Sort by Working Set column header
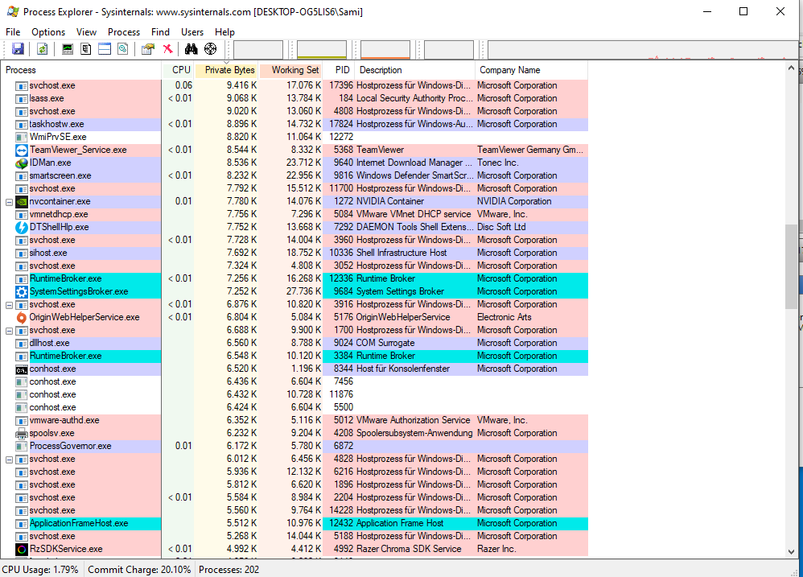803x577 pixels. (x=291, y=70)
